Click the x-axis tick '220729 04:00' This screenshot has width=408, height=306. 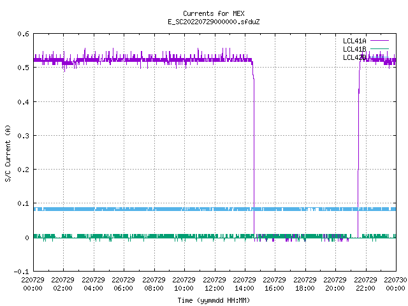93,284
